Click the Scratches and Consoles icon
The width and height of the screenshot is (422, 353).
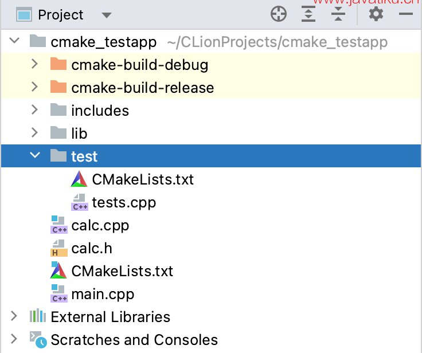coord(38,340)
